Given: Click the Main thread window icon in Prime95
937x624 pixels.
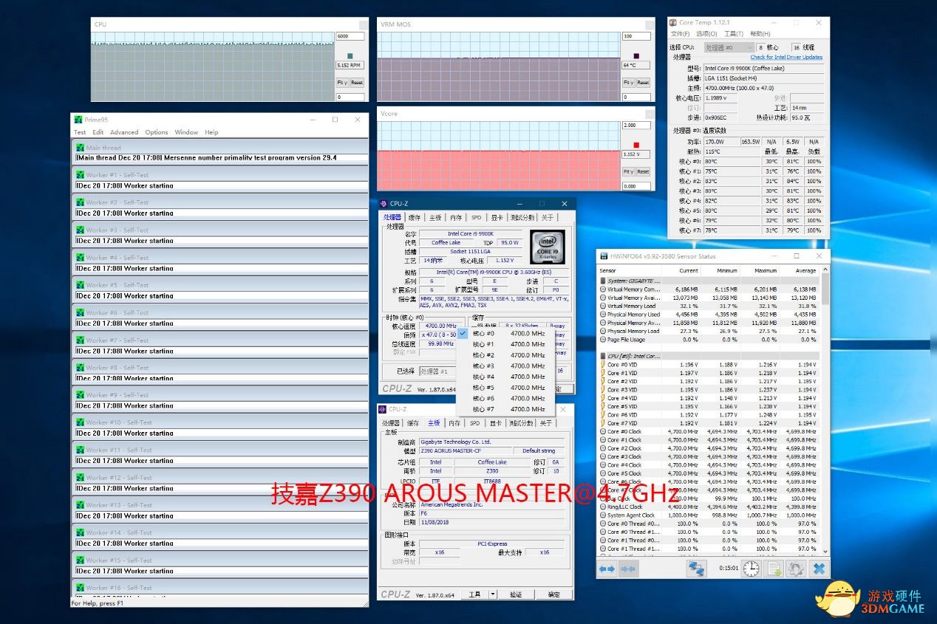Looking at the screenshot, I should pos(80,148).
